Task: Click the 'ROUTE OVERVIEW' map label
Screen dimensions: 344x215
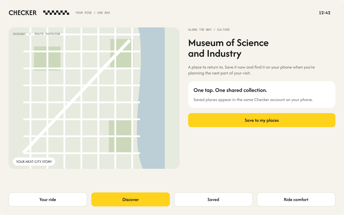Action: (47, 34)
